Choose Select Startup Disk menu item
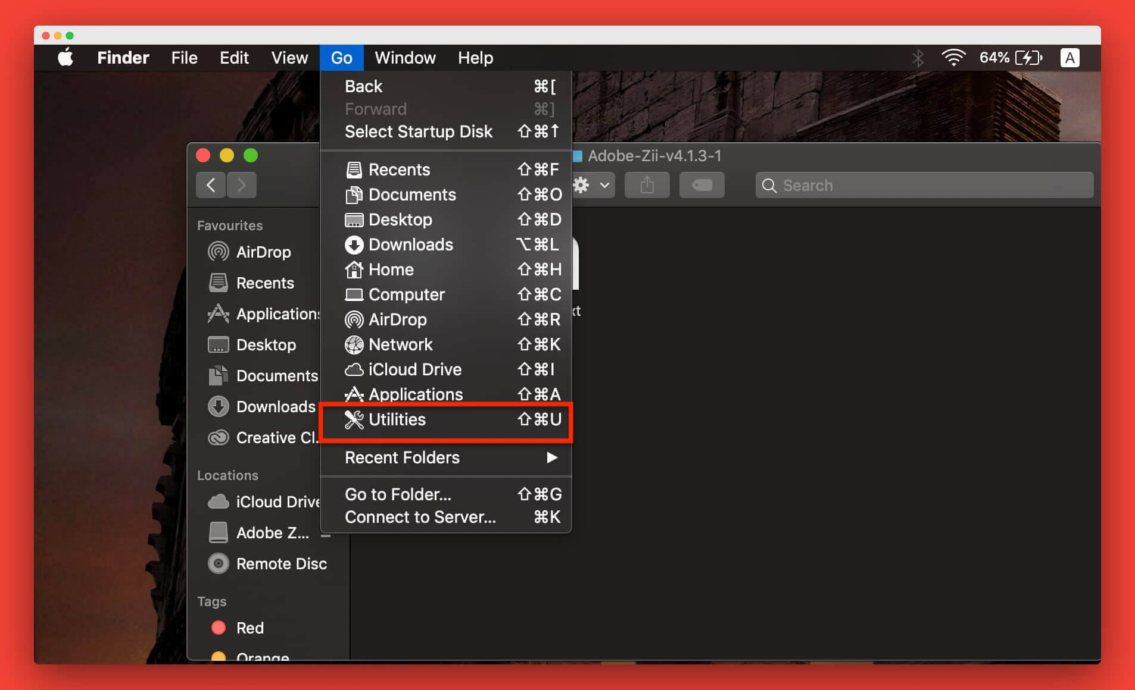The image size is (1135, 690). [446, 131]
